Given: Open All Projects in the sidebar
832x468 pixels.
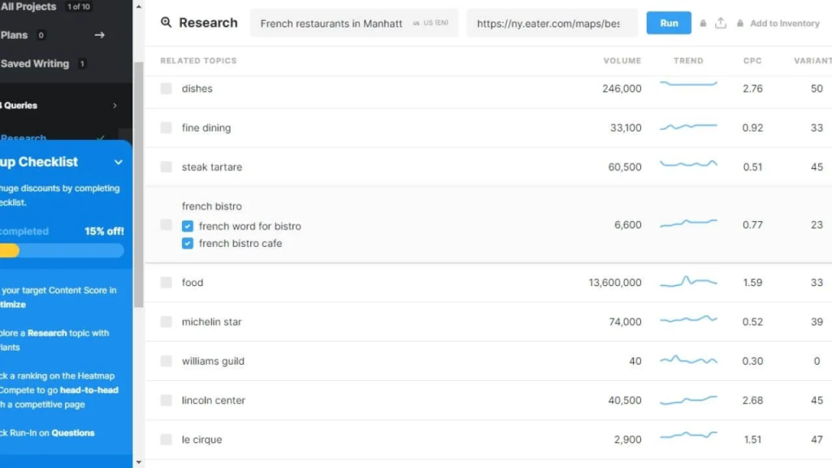Looking at the screenshot, I should click(28, 6).
